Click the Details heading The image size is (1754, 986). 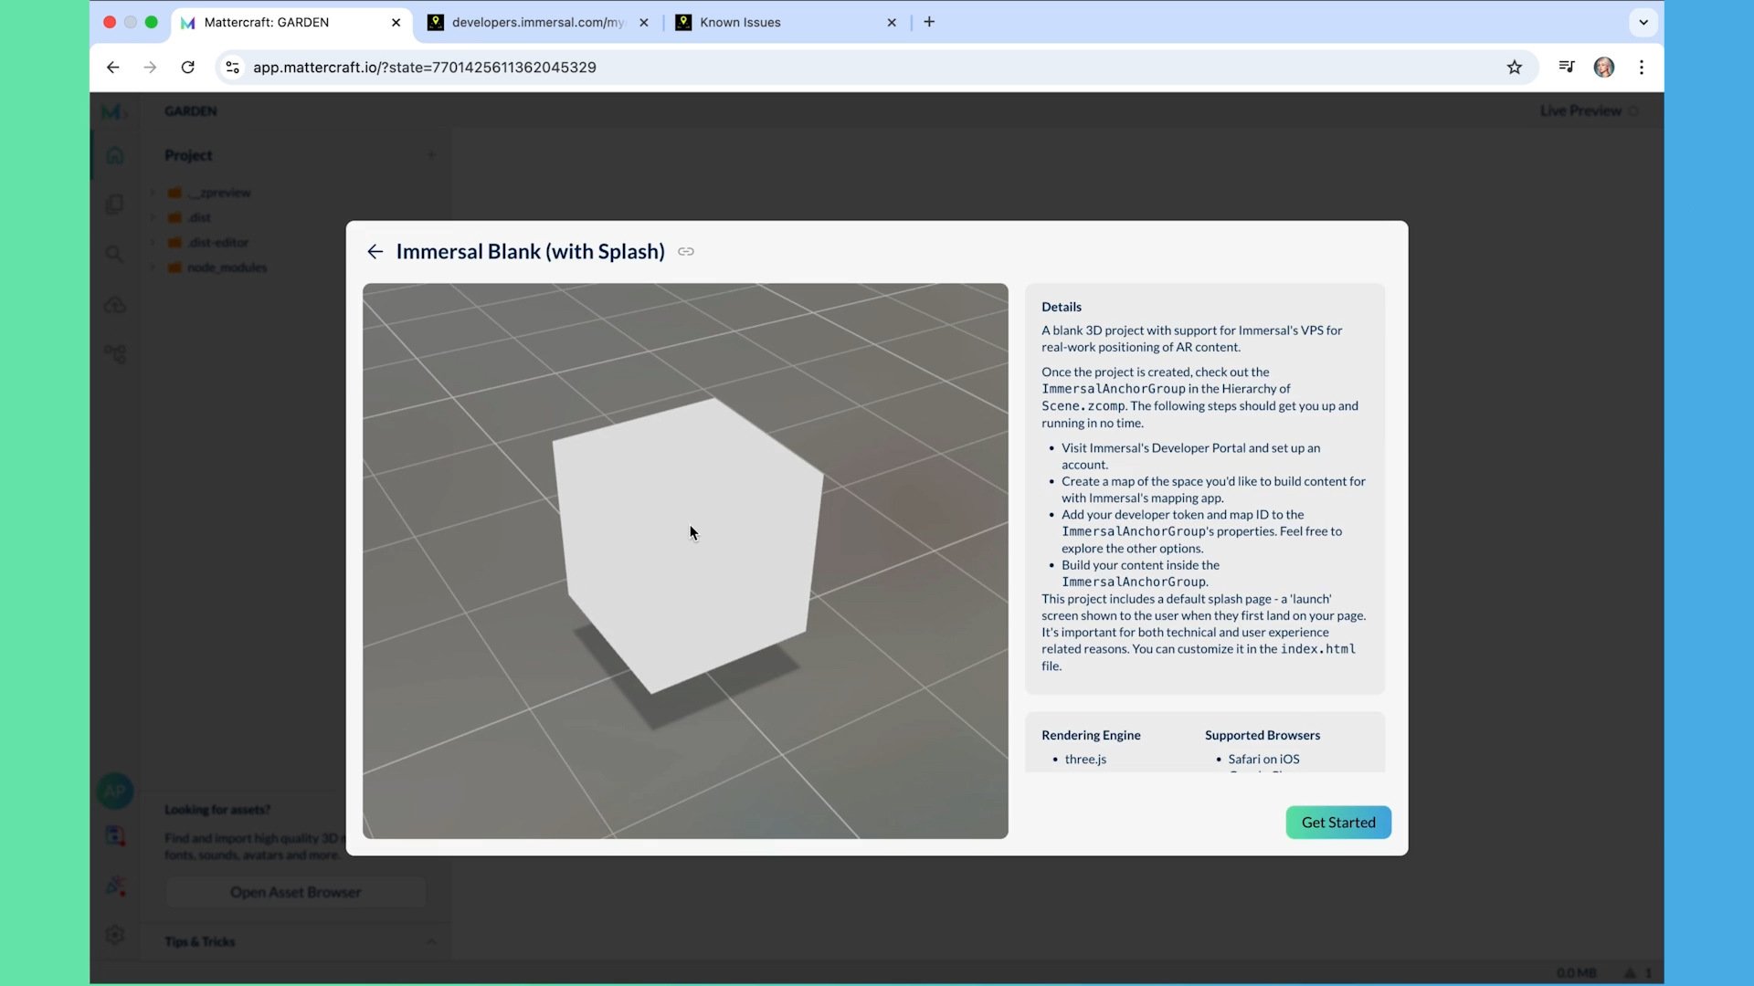coord(1062,307)
